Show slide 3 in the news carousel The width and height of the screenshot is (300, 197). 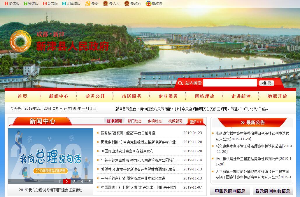point(74,182)
